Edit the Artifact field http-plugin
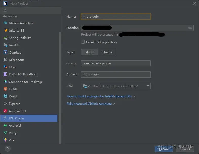This screenshot has height=154, width=199. click(x=116, y=74)
